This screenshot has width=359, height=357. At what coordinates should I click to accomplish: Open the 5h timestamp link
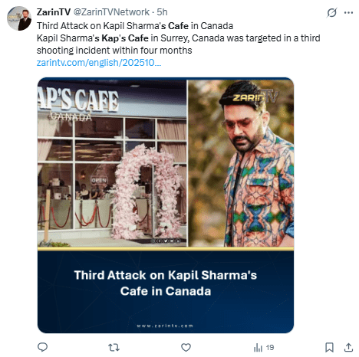(162, 12)
